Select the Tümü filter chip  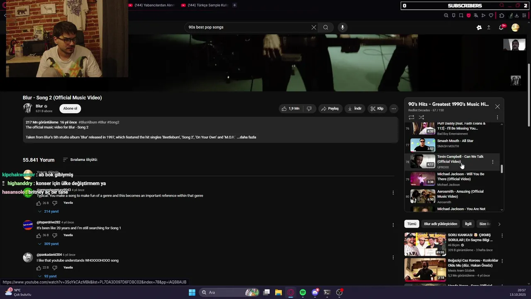coord(412,224)
